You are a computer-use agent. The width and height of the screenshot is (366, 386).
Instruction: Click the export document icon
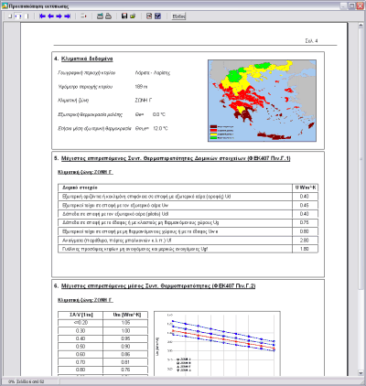[x=149, y=16]
